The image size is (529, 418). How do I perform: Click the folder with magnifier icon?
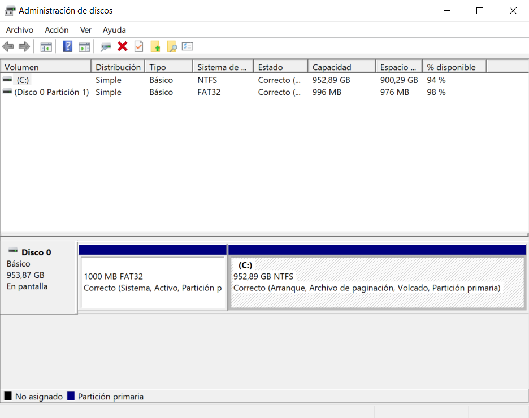(x=172, y=46)
